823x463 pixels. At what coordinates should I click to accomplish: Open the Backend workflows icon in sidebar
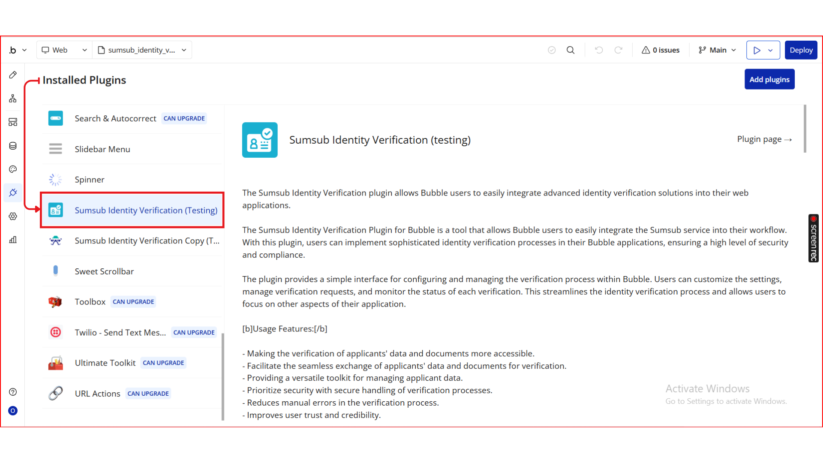[x=13, y=122]
